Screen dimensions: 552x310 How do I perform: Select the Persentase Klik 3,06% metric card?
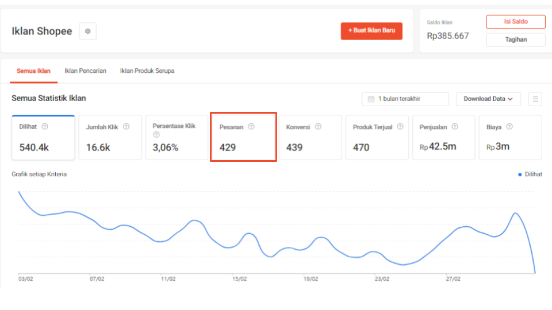177,137
